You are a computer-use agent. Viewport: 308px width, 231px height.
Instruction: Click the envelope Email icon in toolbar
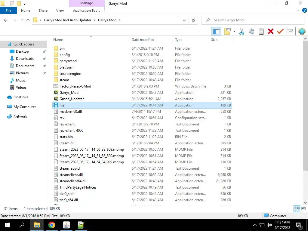[x=290, y=31]
